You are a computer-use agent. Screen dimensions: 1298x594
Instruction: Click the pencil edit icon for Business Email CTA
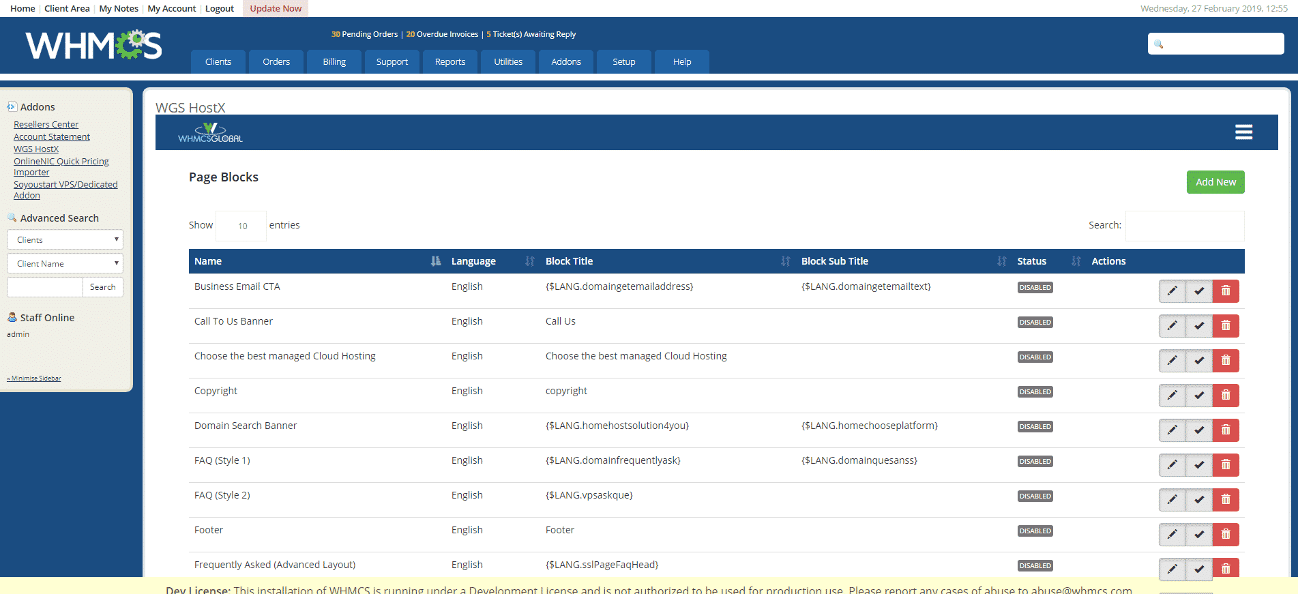[x=1172, y=291]
